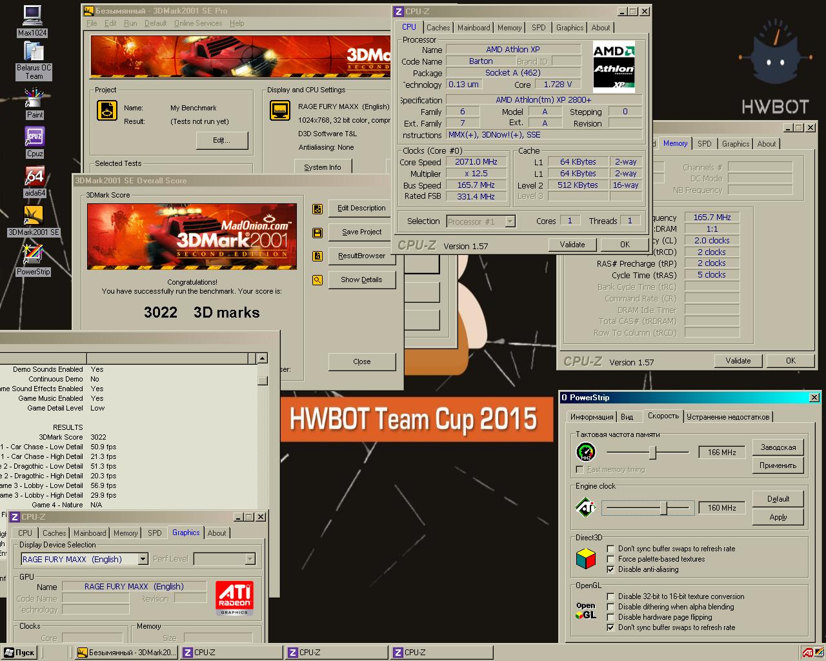Image resolution: width=826 pixels, height=661 pixels.
Task: Click the AMD Athlon XP logo
Action: [614, 66]
